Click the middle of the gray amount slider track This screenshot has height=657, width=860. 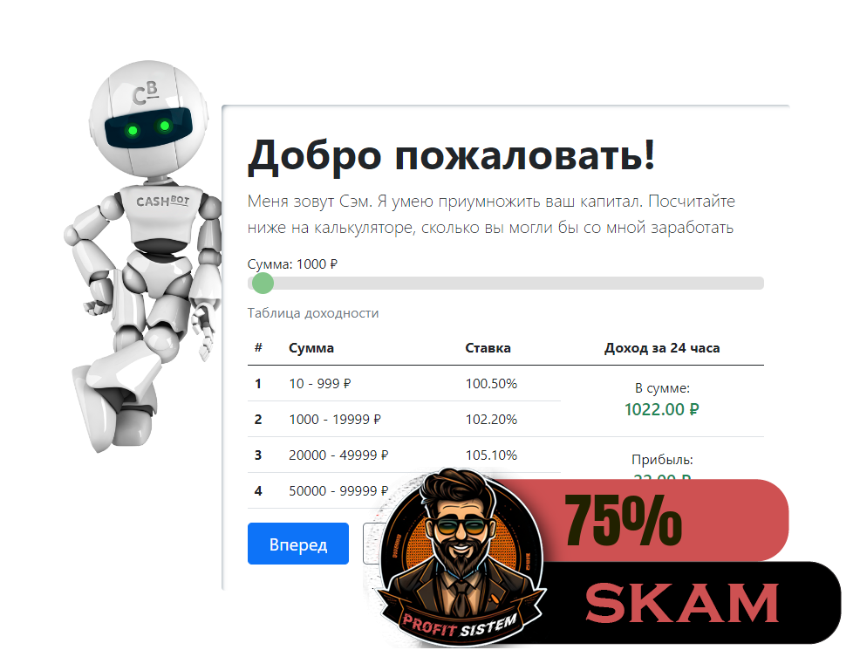click(x=506, y=284)
